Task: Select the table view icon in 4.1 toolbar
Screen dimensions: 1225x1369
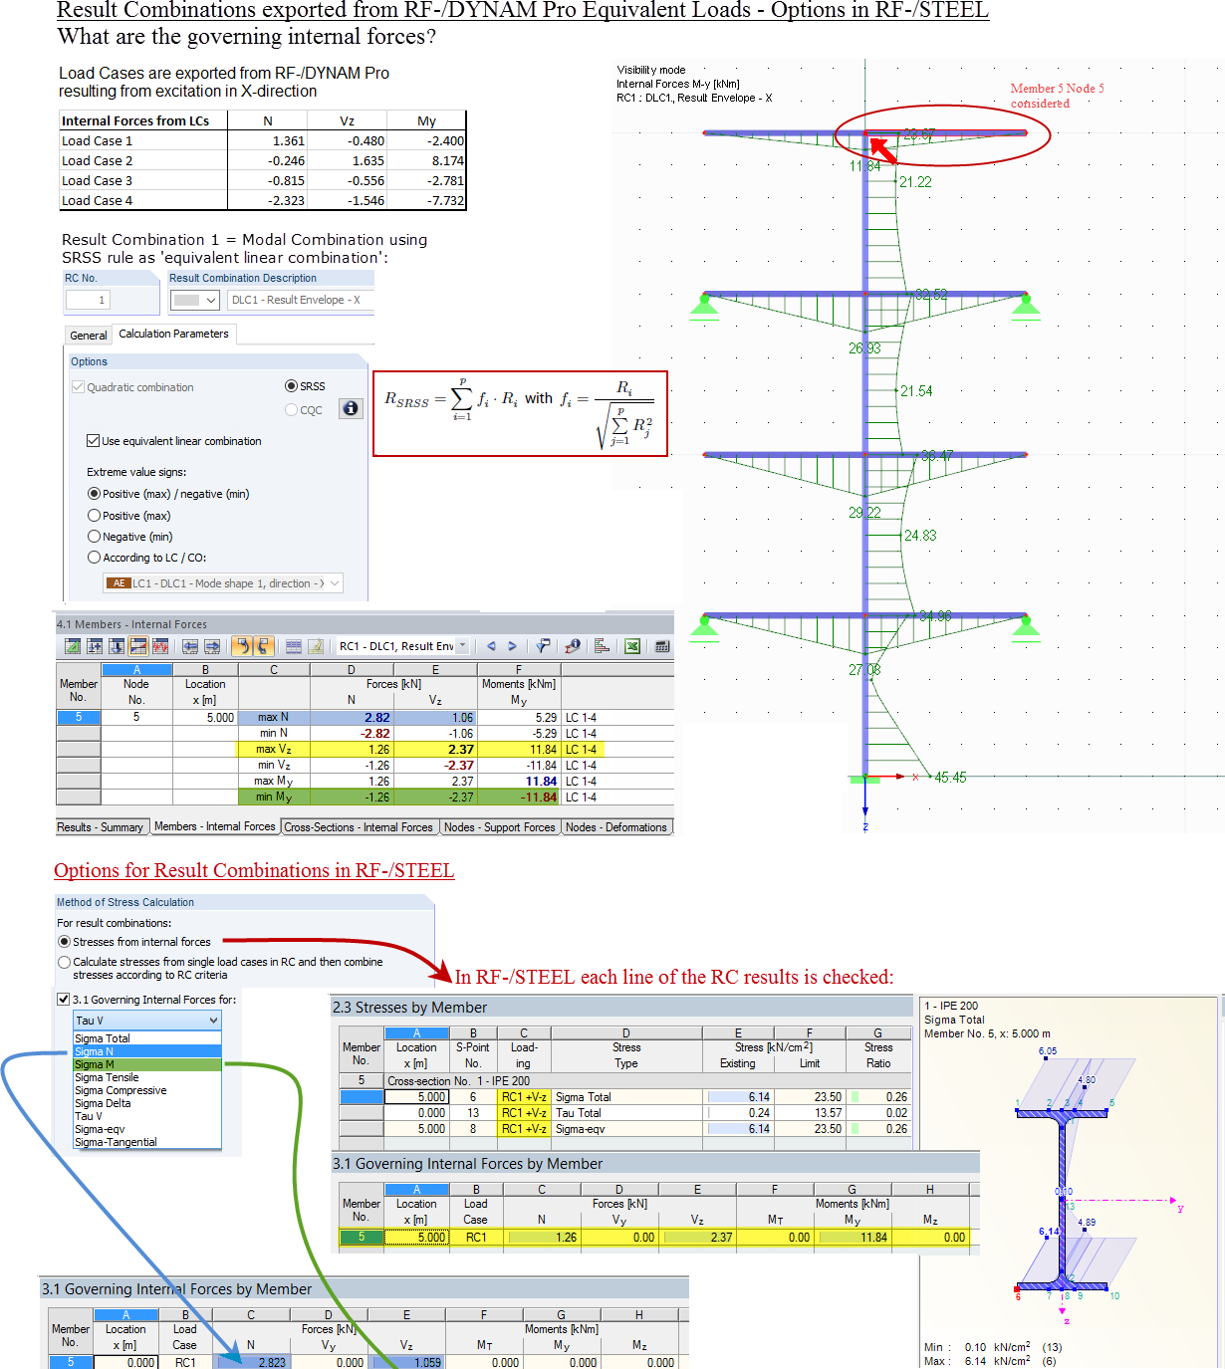Action: coord(292,646)
